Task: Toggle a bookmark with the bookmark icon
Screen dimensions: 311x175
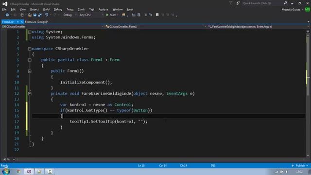Action: click(x=157, y=15)
